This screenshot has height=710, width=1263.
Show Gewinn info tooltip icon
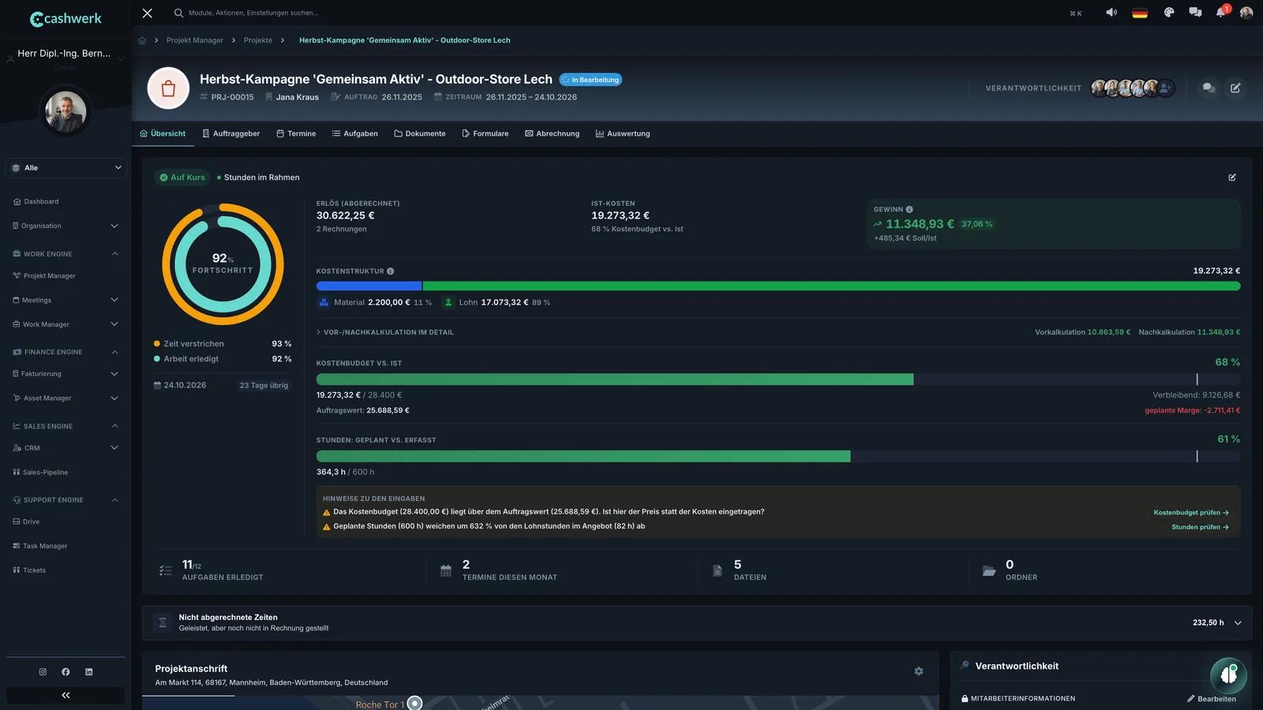[909, 210]
